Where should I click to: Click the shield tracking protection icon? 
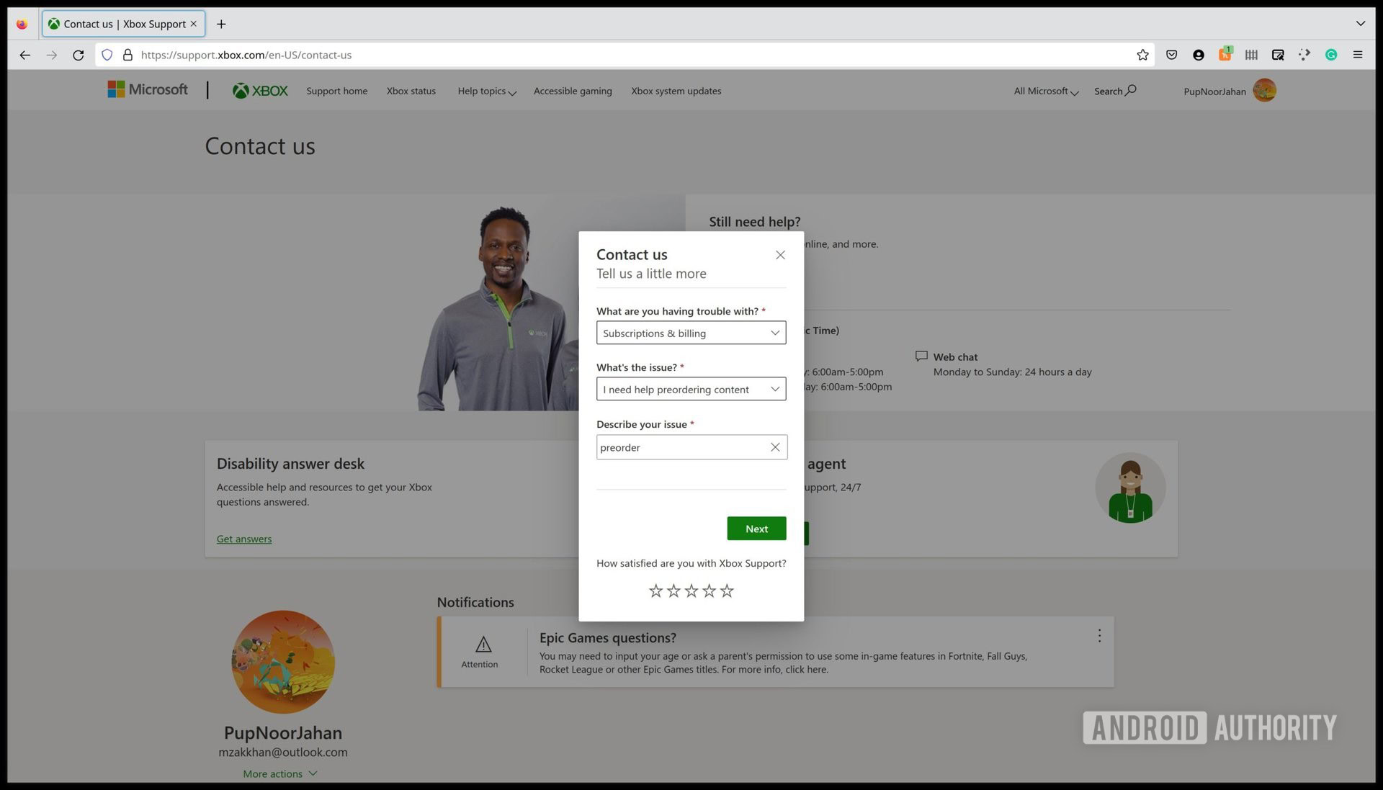click(107, 54)
